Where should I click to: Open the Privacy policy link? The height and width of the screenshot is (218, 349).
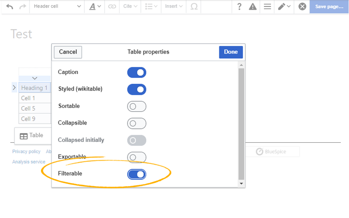coord(26,151)
